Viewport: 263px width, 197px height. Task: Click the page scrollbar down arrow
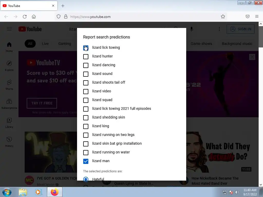[261, 185]
